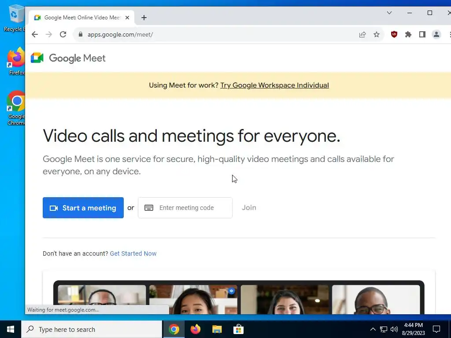Open the Chrome profile avatar
Image resolution: width=451 pixels, height=338 pixels.
click(436, 34)
